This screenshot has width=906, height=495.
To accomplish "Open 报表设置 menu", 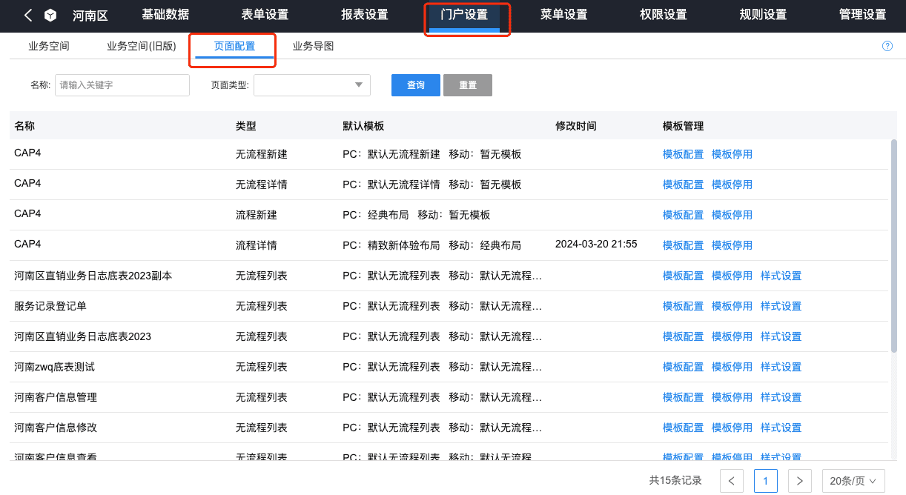I will click(x=365, y=15).
